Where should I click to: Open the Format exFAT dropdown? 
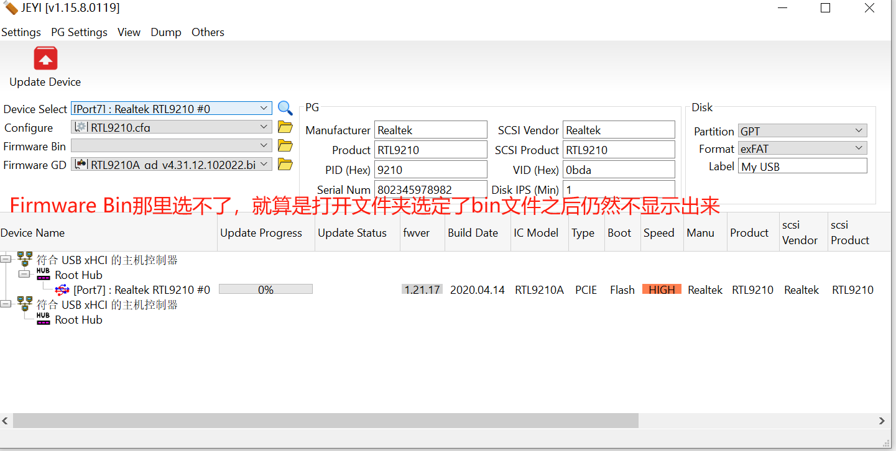802,148
